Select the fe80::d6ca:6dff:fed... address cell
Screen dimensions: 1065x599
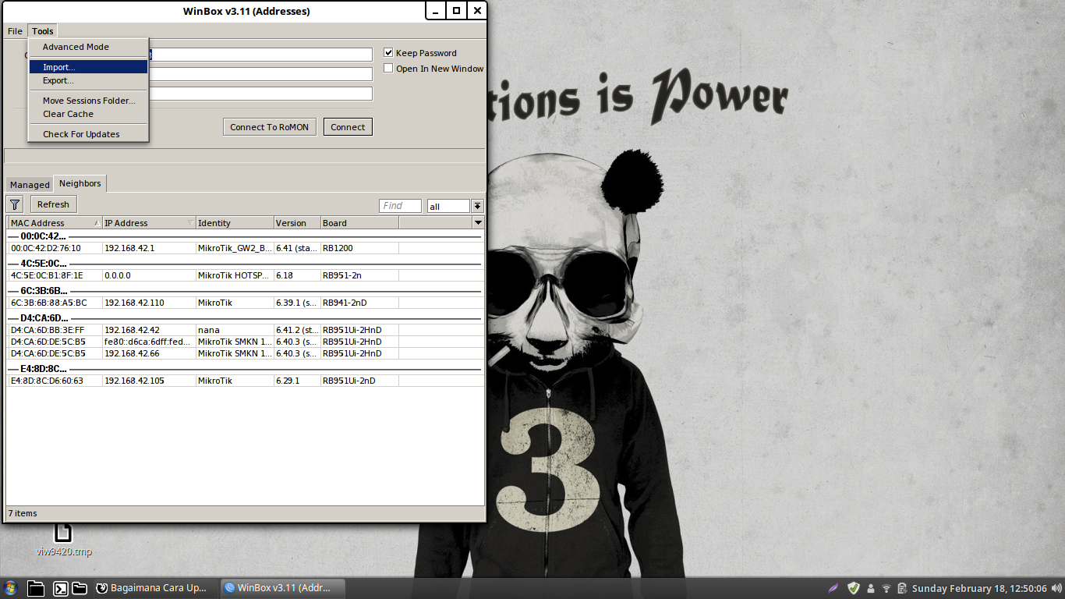click(x=147, y=342)
